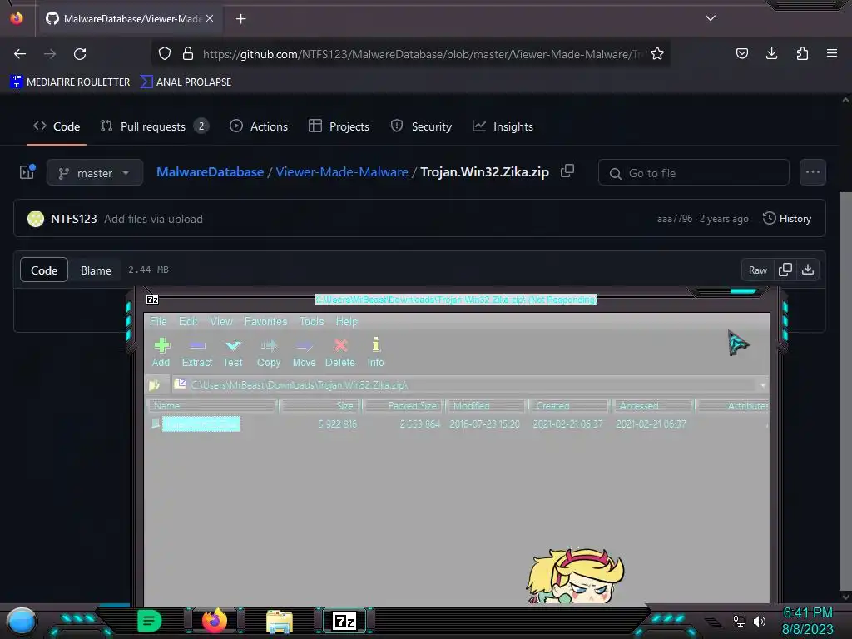The width and height of the screenshot is (852, 639).
Task: Open commit aaa7796 link
Action: [x=675, y=219]
